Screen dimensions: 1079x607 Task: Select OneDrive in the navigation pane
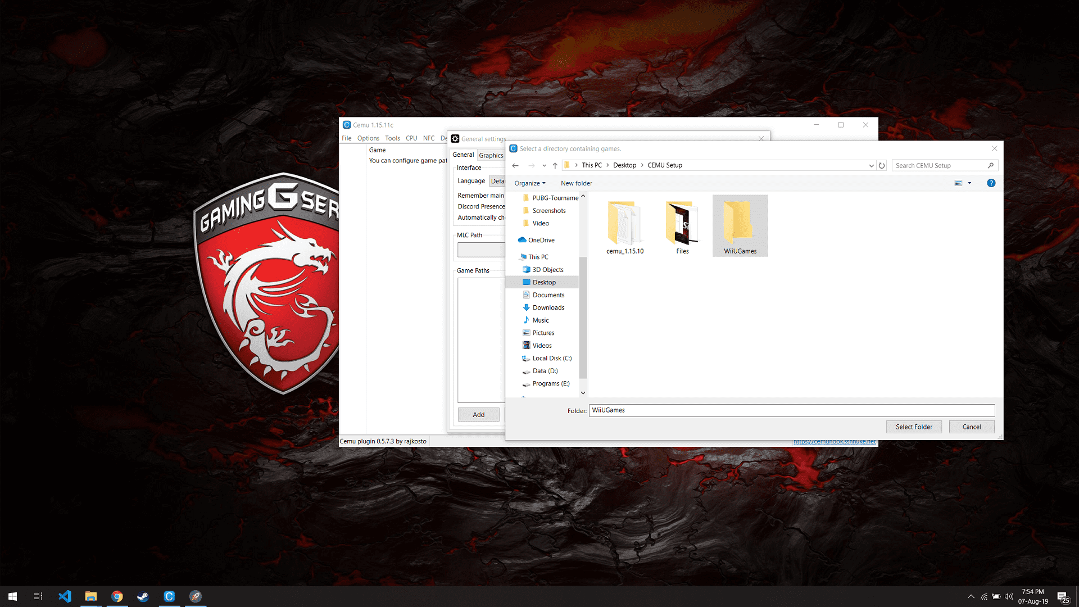(541, 240)
